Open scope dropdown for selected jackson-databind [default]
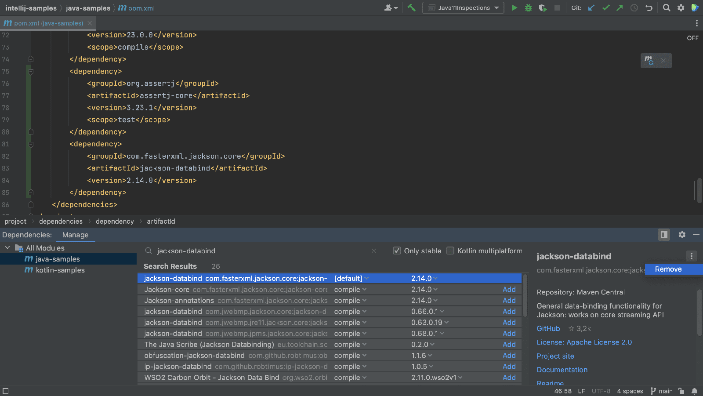This screenshot has height=396, width=703. click(x=351, y=278)
